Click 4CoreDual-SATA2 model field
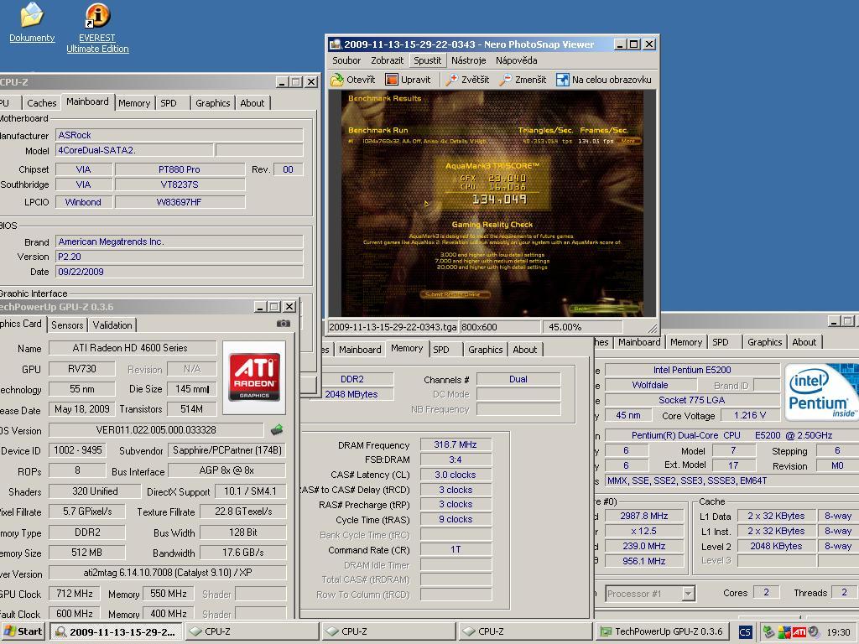This screenshot has width=859, height=644. coord(133,150)
